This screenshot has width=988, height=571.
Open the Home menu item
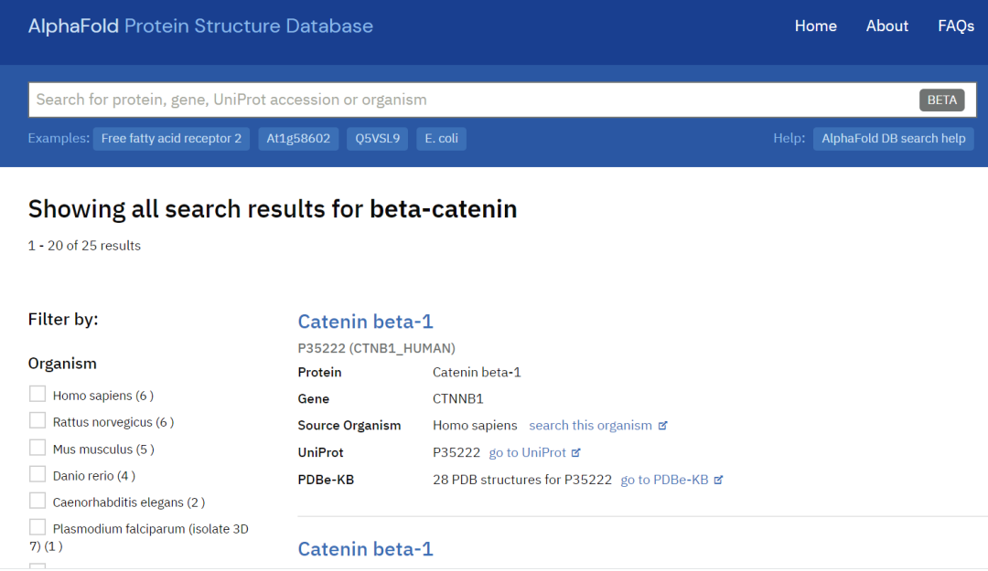point(815,26)
